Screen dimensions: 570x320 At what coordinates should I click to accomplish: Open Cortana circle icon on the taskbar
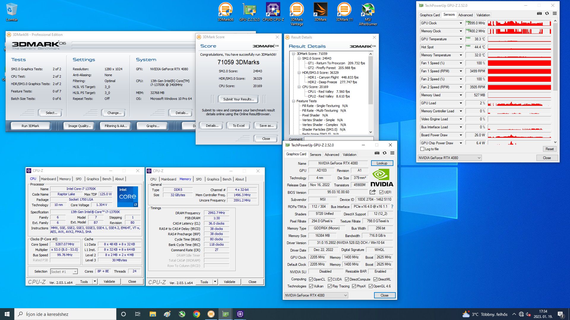123,314
